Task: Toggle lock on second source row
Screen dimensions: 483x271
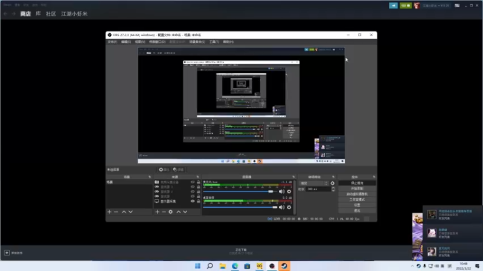Action: click(x=199, y=187)
